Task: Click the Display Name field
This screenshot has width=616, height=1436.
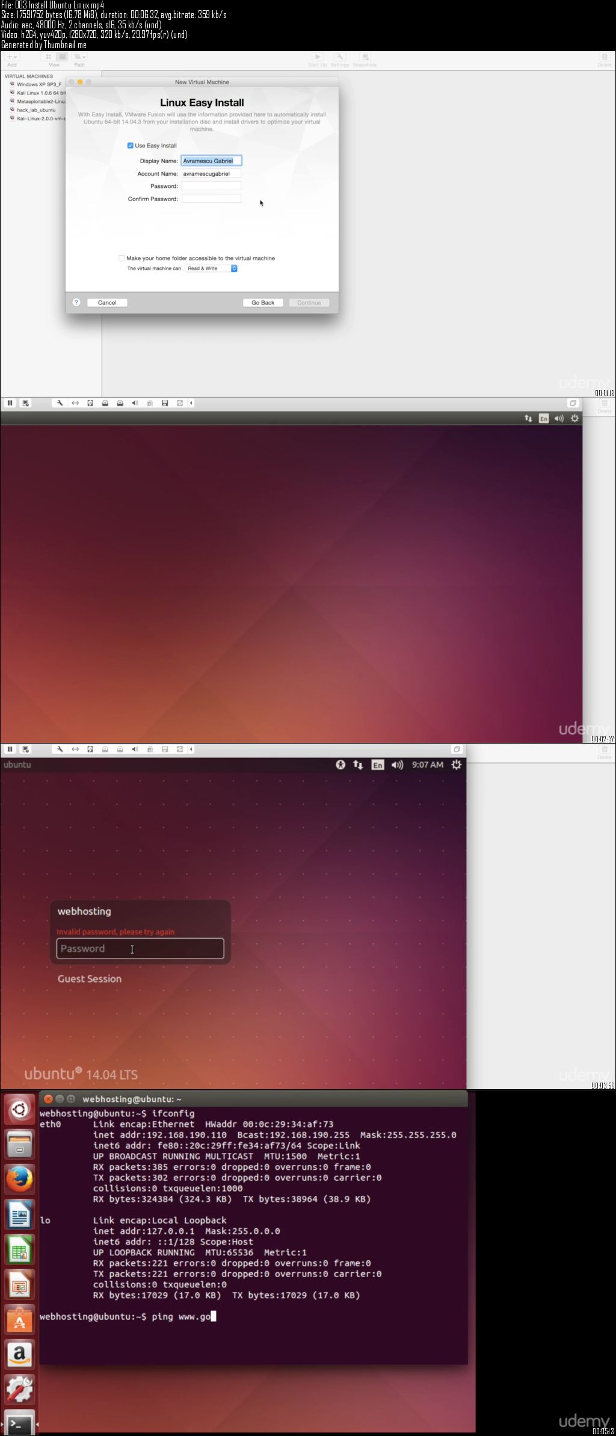Action: [212, 161]
